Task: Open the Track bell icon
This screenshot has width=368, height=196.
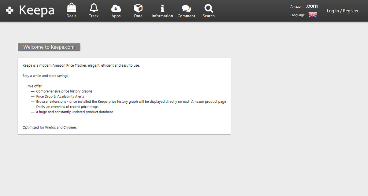Action: pyautogui.click(x=94, y=8)
